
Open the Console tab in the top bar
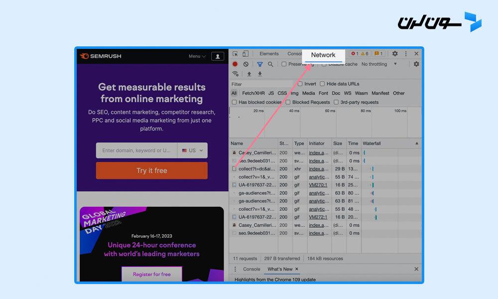(x=294, y=54)
